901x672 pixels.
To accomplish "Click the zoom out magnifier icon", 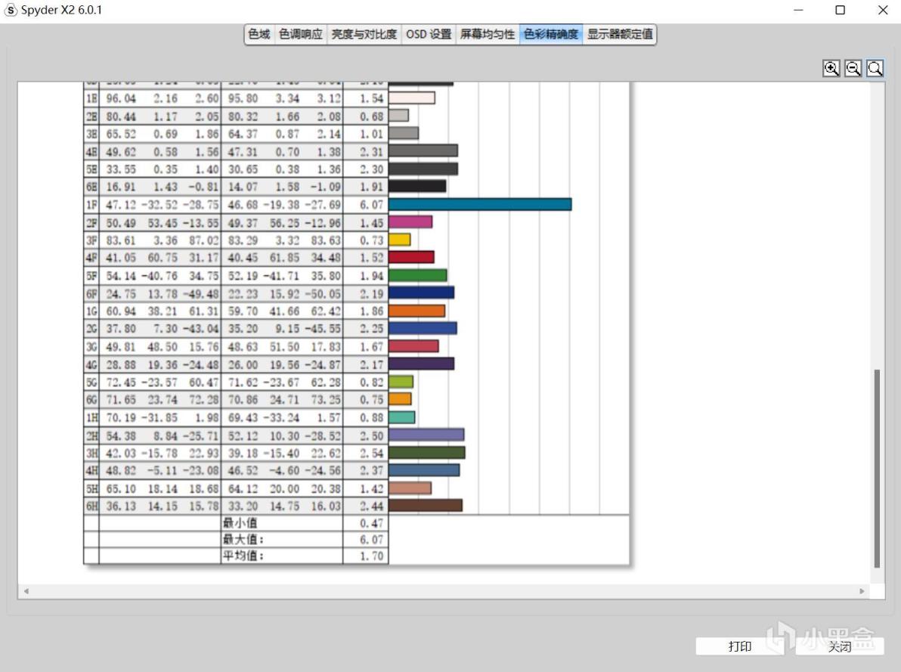I will [853, 69].
